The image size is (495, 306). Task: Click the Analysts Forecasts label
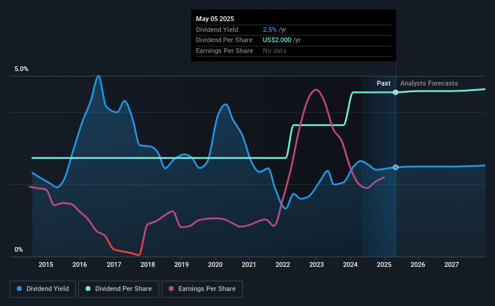[x=429, y=83]
